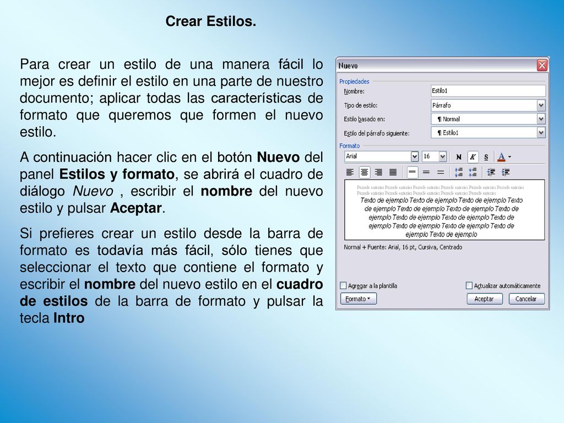Toggle underline (S) formatting
The image size is (564, 423).
pos(486,157)
